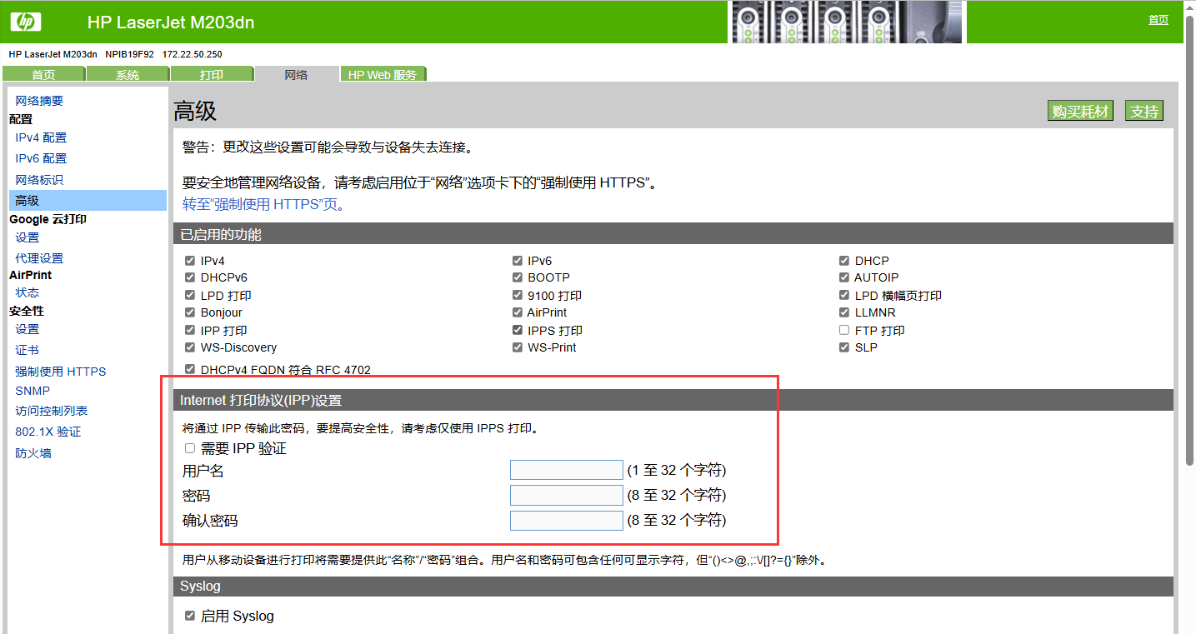Open 代理设置 in the sidebar
The height and width of the screenshot is (634, 1196).
[x=39, y=258]
